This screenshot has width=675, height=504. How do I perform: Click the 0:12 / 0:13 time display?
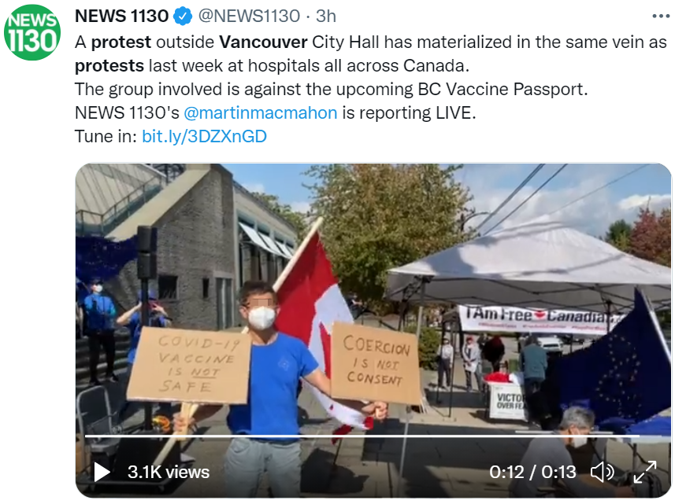coord(532,472)
